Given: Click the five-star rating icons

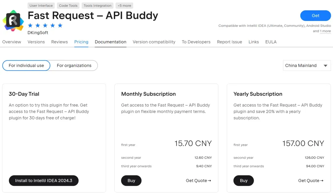Looking at the screenshot, I should coord(45,25).
